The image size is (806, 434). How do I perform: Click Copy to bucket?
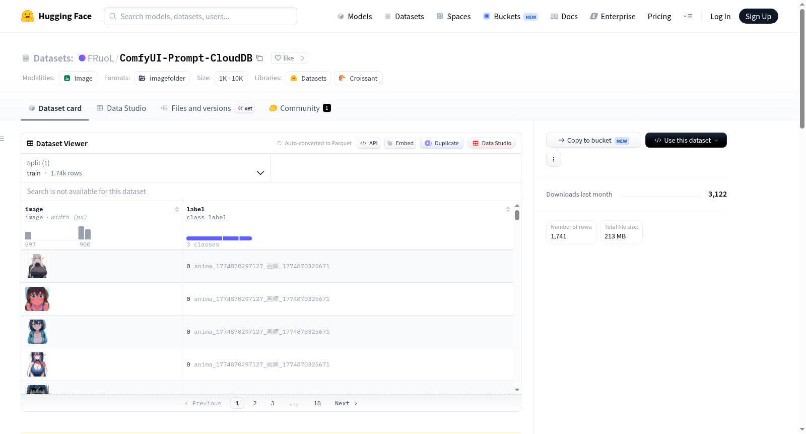coord(593,140)
